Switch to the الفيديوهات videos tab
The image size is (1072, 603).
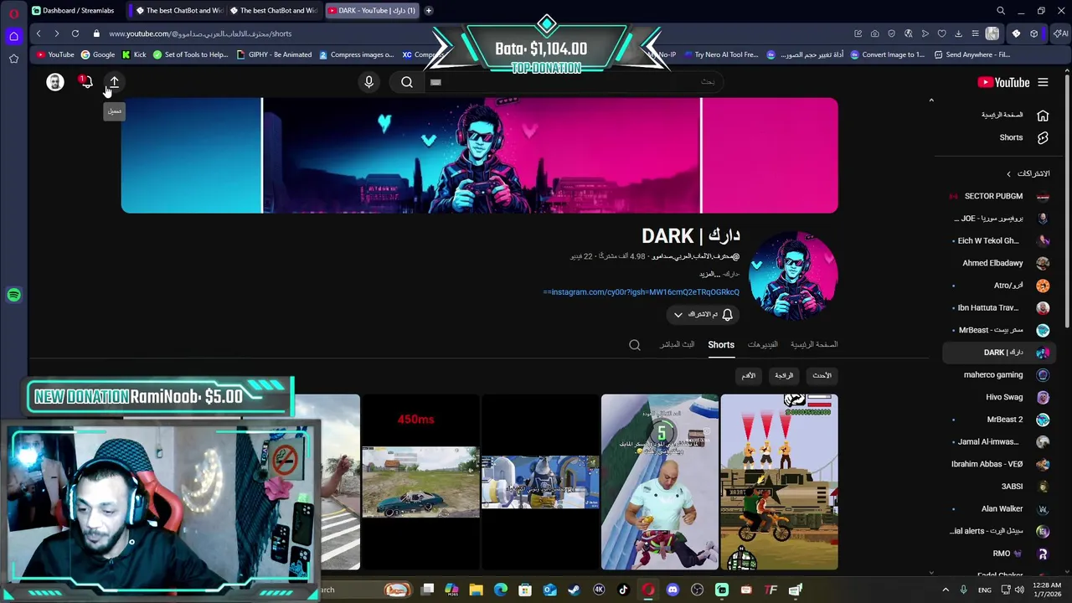tap(762, 344)
